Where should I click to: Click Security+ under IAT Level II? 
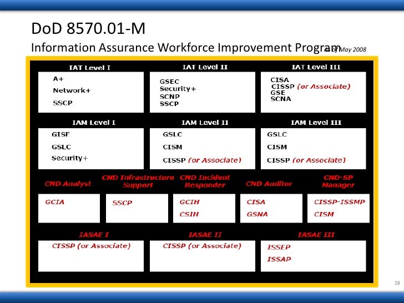coord(178,89)
